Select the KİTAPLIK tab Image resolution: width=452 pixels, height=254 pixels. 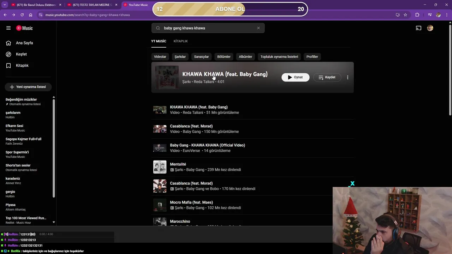[180, 41]
